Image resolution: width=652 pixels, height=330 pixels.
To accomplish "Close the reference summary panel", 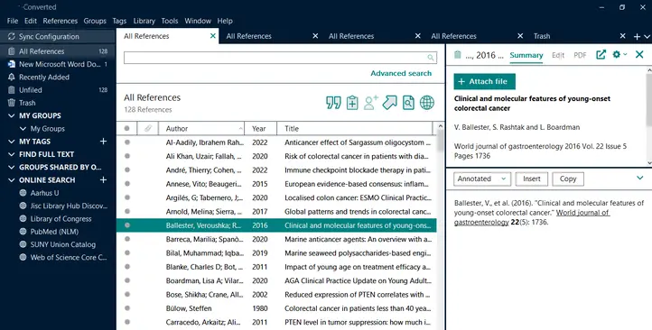I will pos(639,54).
